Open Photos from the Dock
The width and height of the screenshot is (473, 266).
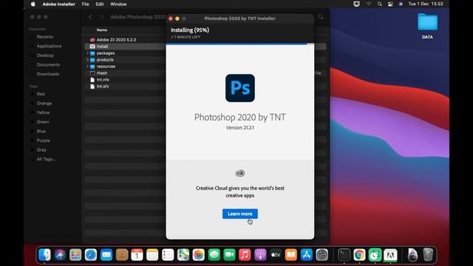tap(199, 255)
